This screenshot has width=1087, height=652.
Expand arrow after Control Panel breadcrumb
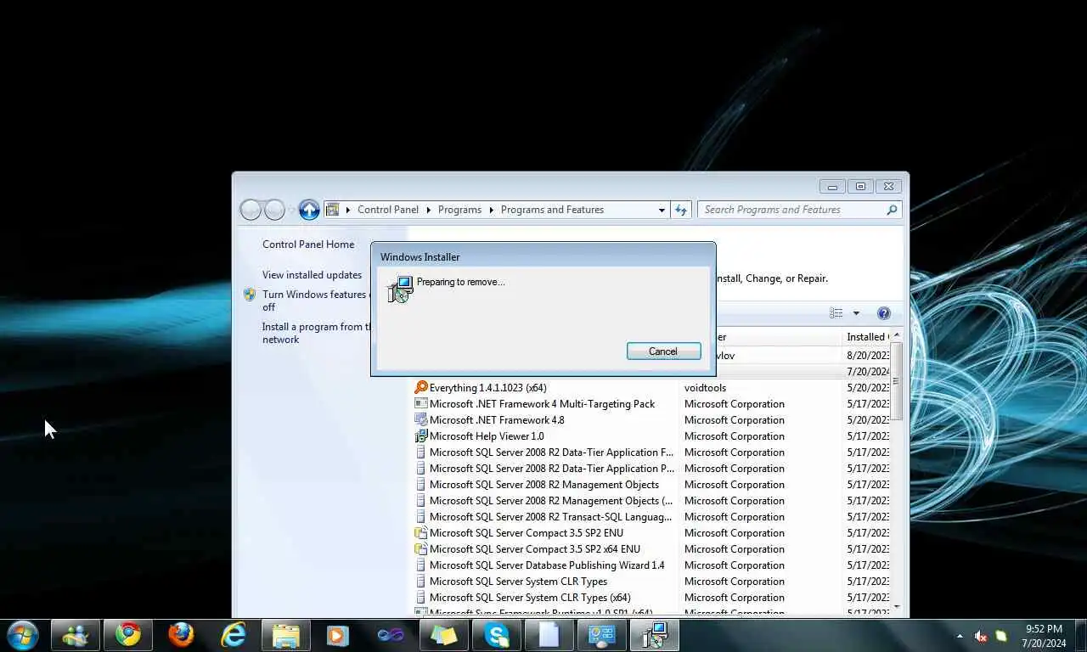pos(428,210)
